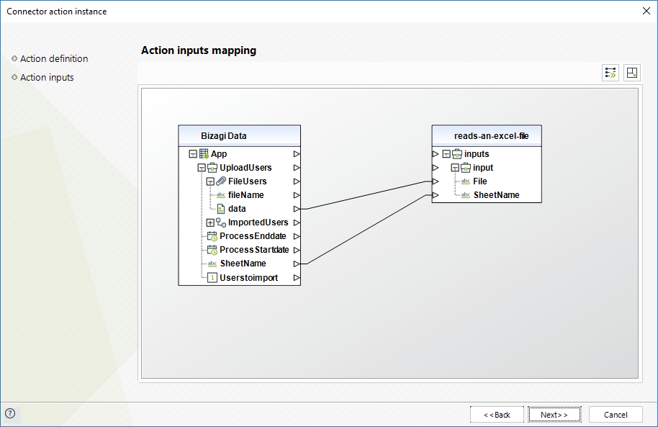Select the FileUsers tree label
This screenshot has height=427, width=658.
coord(248,181)
